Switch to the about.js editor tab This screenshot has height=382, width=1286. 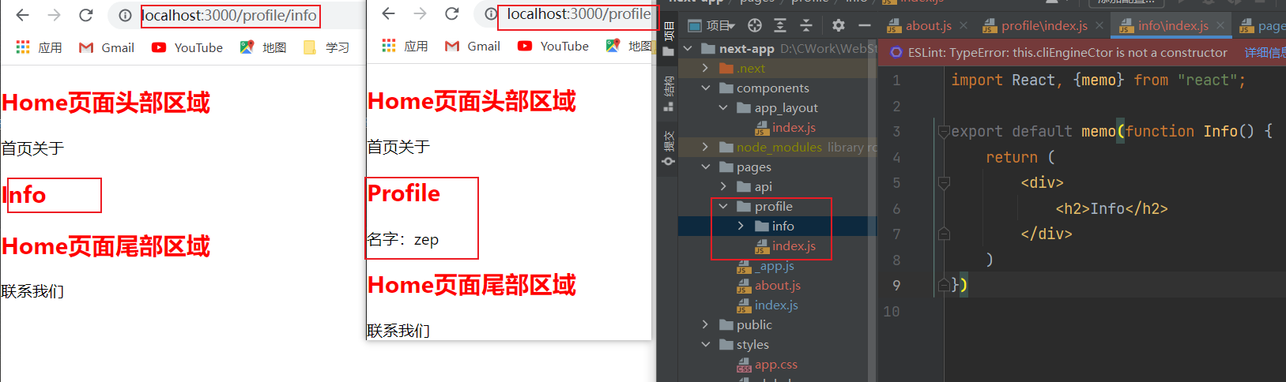928,25
